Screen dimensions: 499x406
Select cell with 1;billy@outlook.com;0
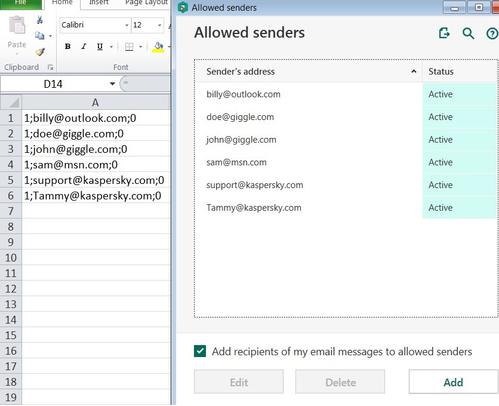[96, 118]
